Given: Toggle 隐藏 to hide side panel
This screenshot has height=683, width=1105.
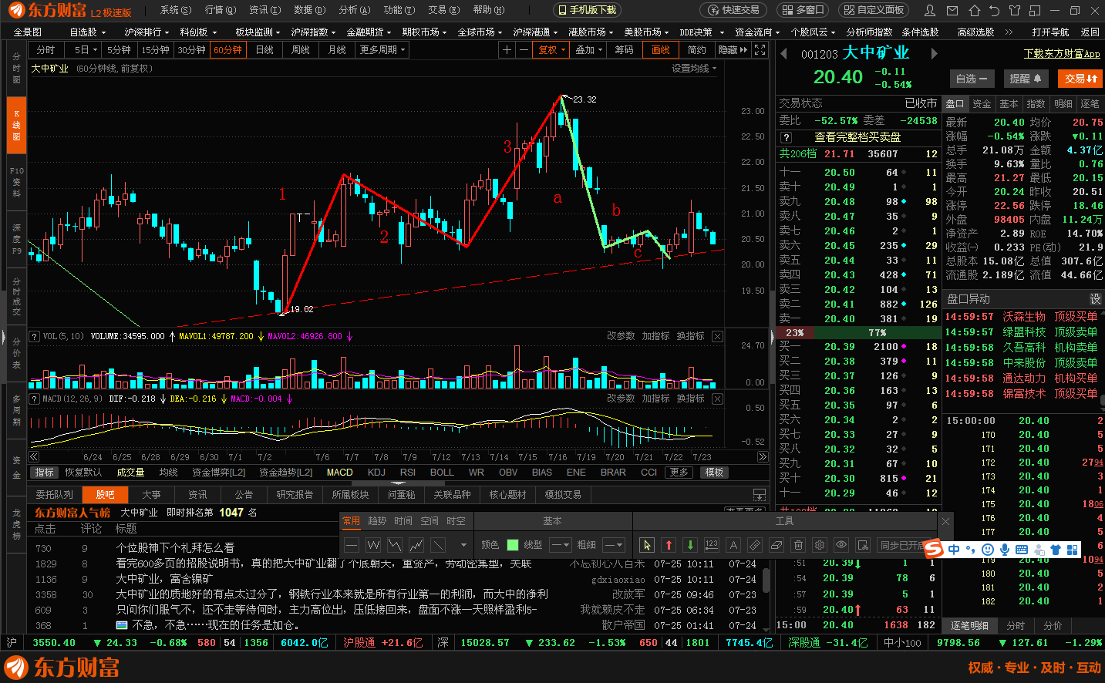Looking at the screenshot, I should pos(733,49).
